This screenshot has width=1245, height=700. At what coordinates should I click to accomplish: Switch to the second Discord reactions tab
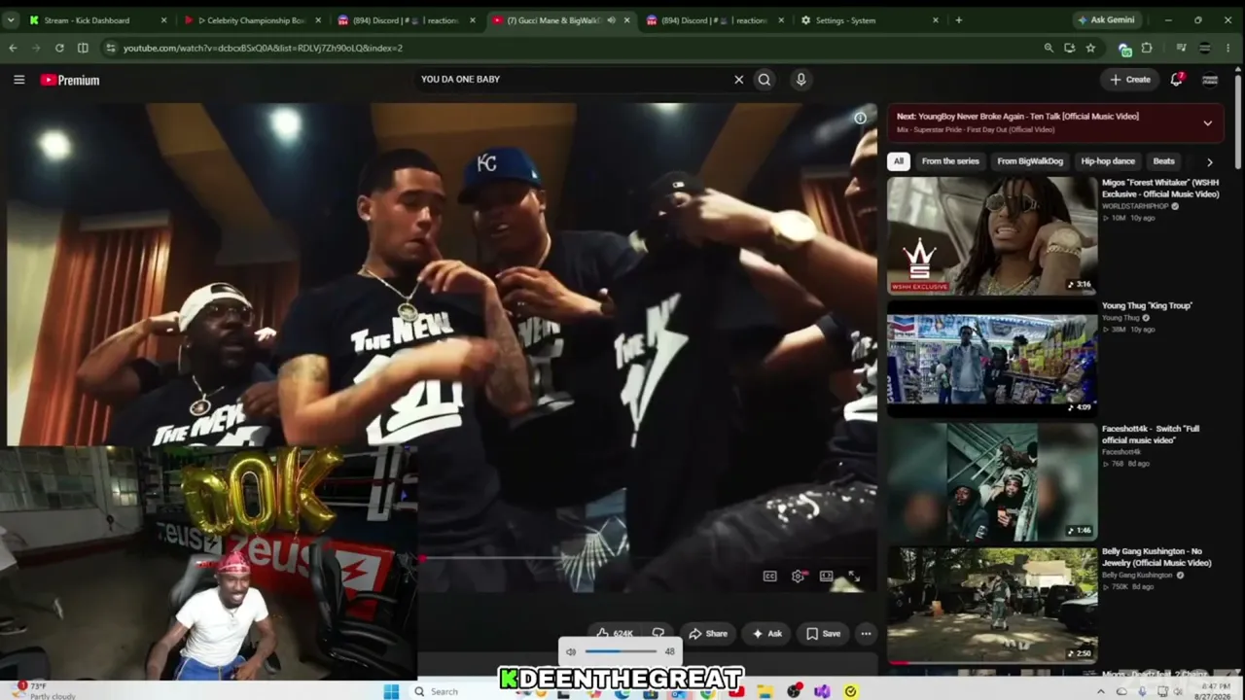coord(716,20)
